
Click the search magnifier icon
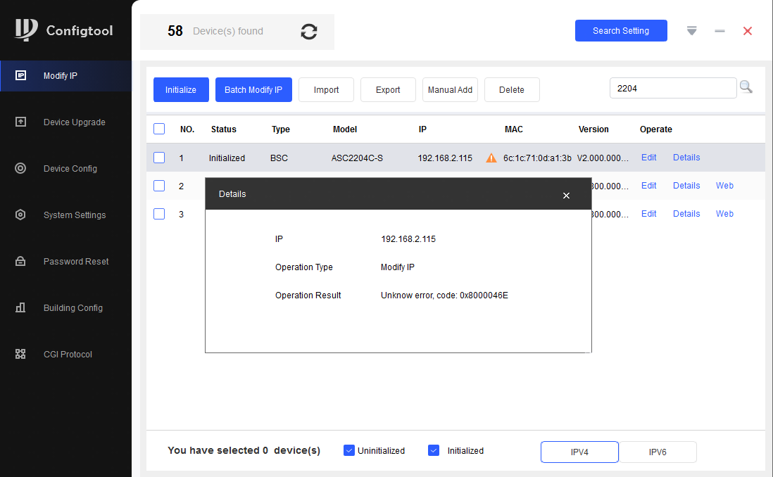click(746, 87)
